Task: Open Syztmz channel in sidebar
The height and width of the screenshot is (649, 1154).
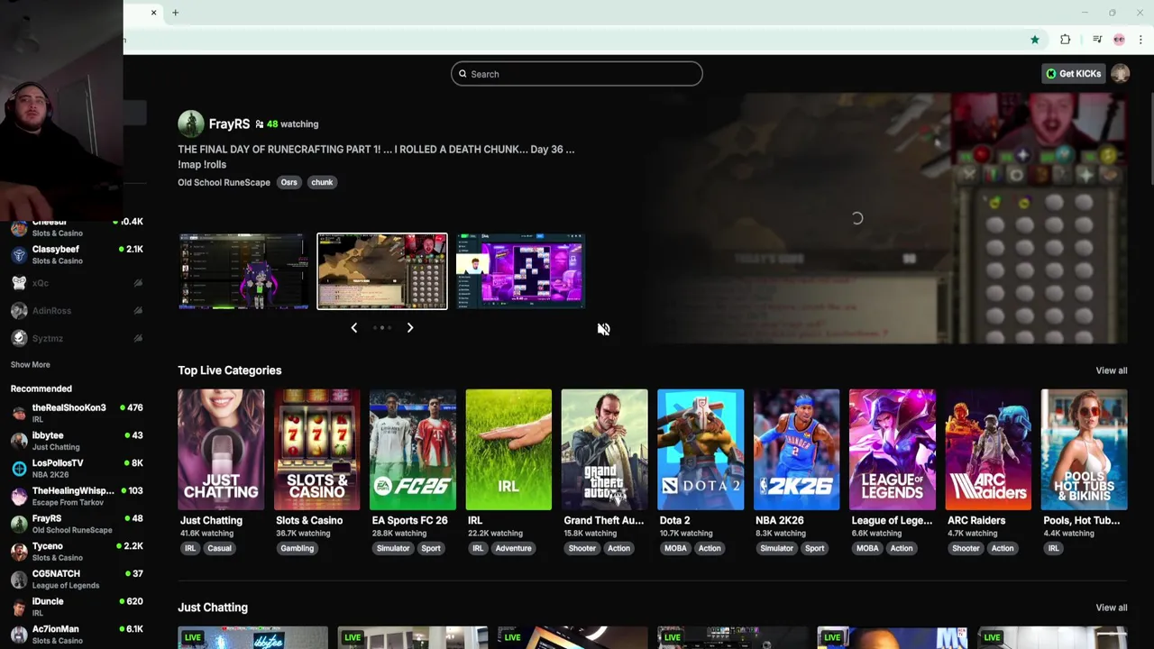Action: [x=77, y=338]
